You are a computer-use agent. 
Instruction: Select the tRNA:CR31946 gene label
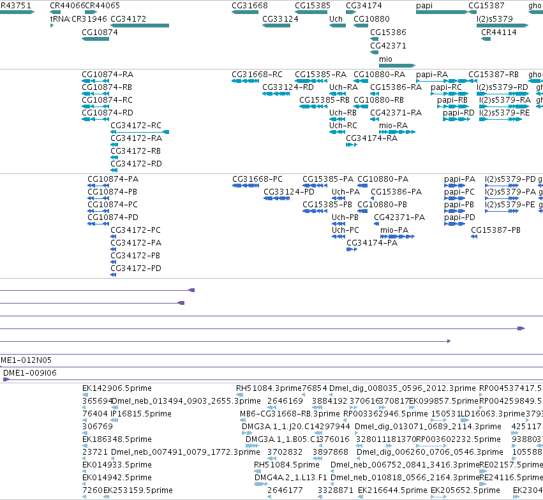[78, 19]
